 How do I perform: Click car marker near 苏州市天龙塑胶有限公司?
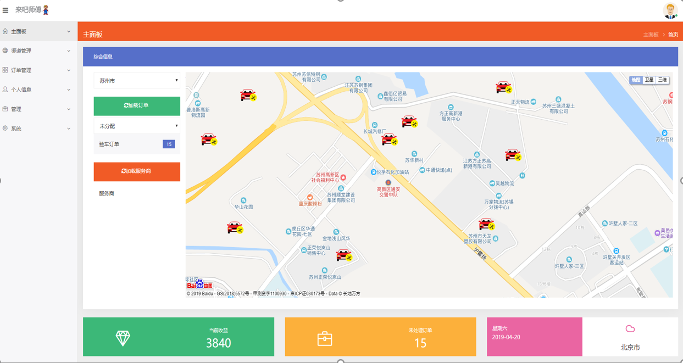click(x=487, y=224)
